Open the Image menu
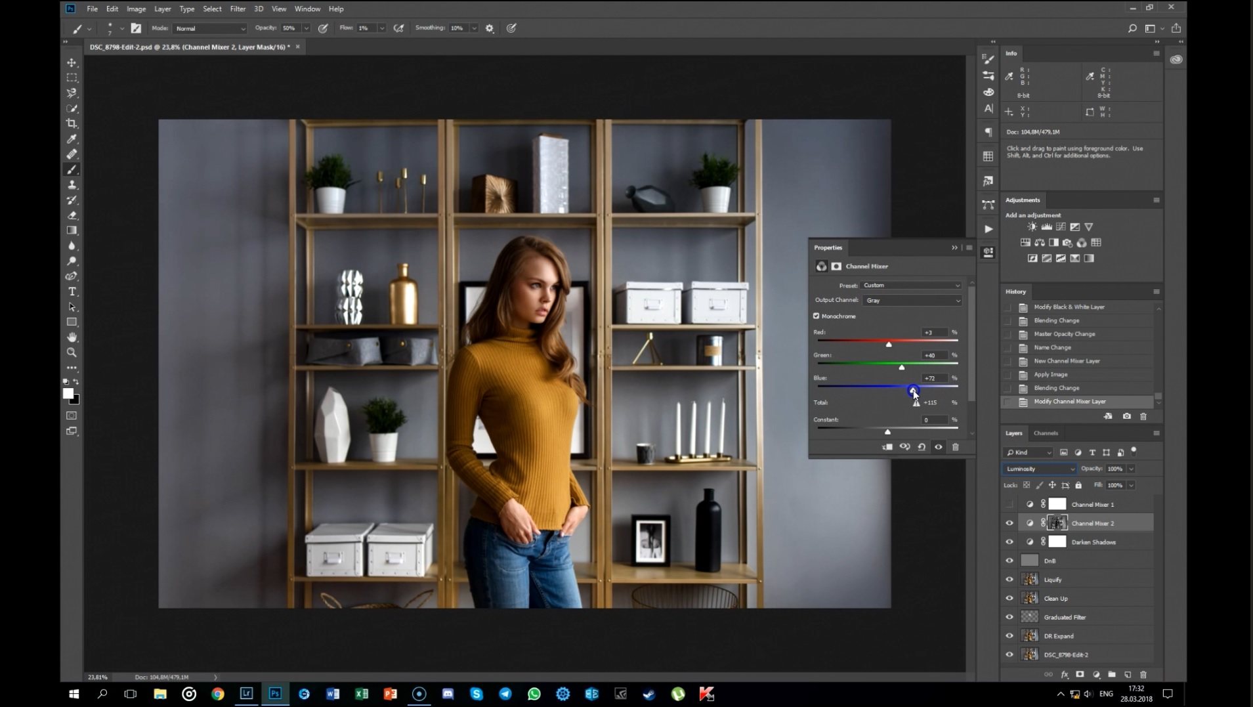Screen dimensions: 1253x707 coord(136,9)
